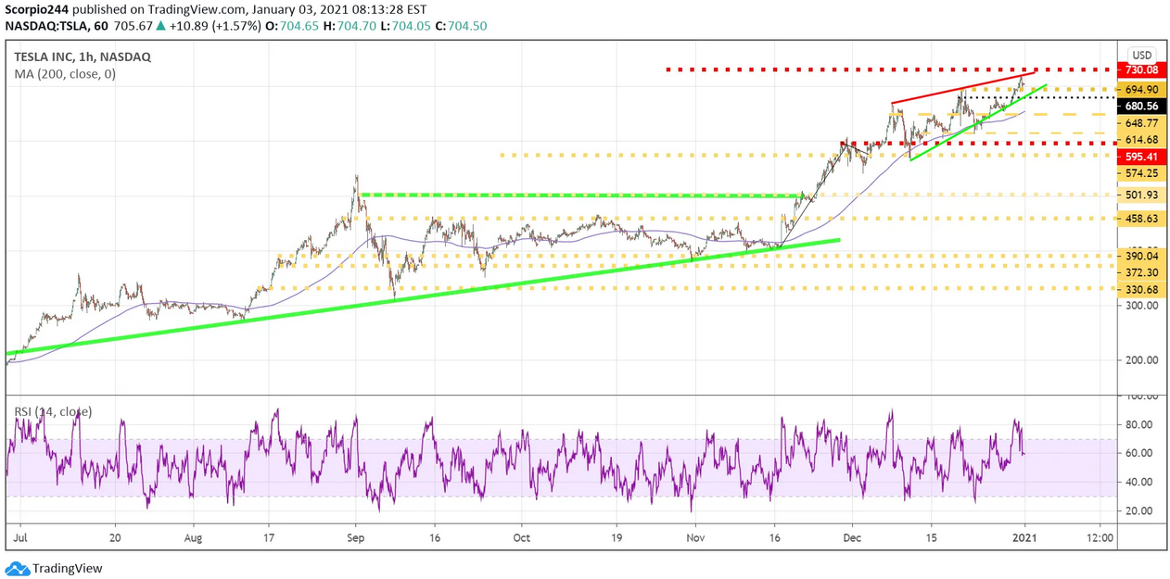
Task: Select the red 595.41 price label
Action: pyautogui.click(x=1141, y=157)
